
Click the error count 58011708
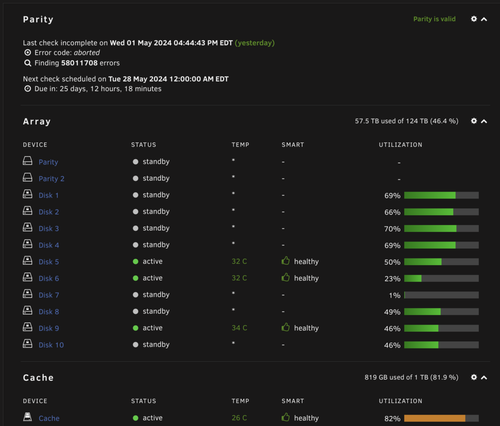point(79,63)
